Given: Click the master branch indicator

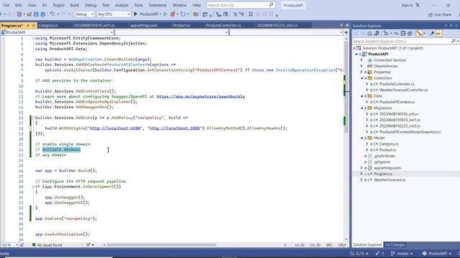Looking at the screenshot, I should (x=402, y=253).
